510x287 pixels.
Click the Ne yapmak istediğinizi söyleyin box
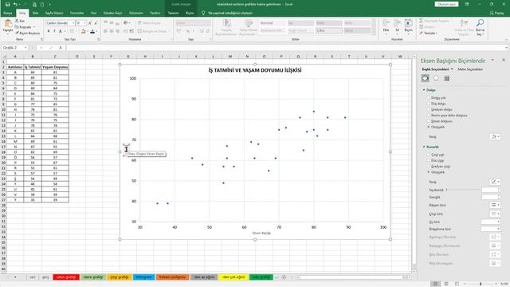[x=230, y=13]
